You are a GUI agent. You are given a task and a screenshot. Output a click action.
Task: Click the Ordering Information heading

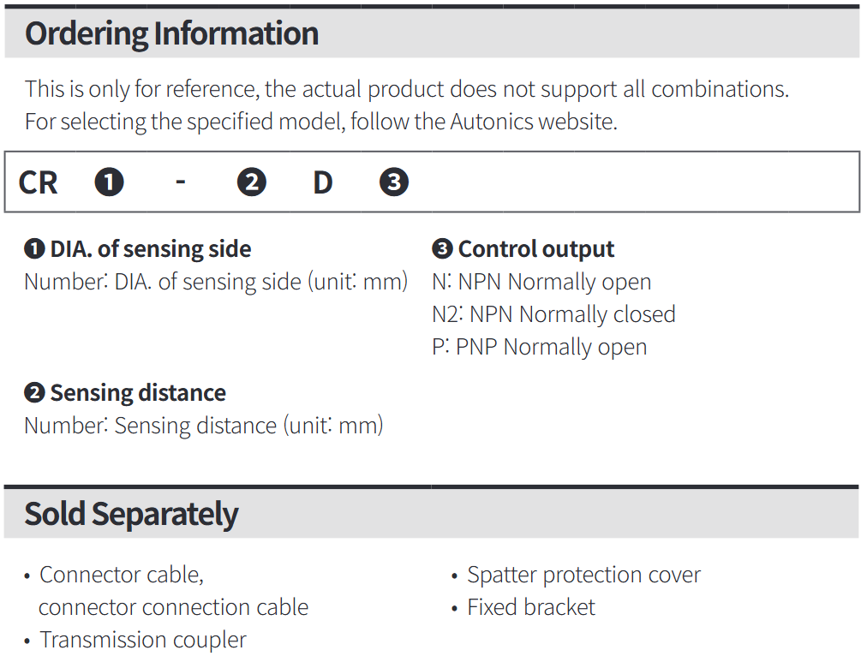172,33
